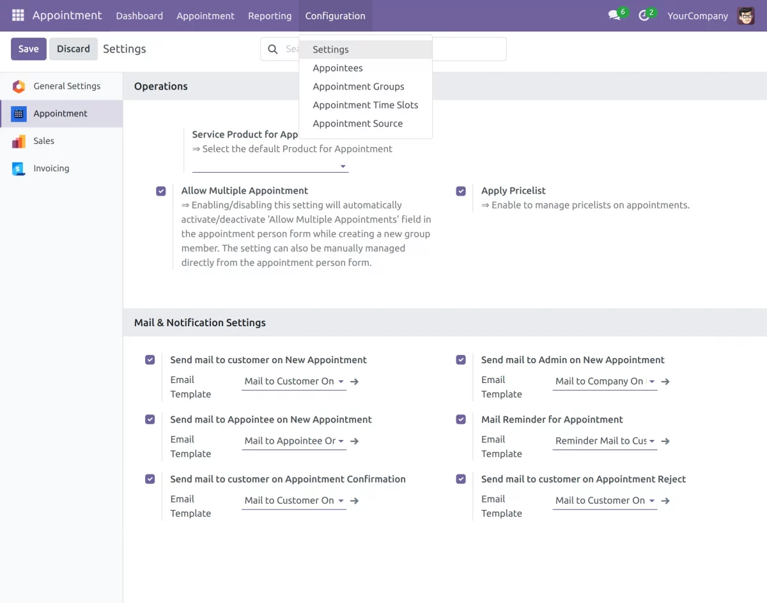Uncheck Allow Multiple Appointment
This screenshot has width=767, height=603.
coord(160,191)
